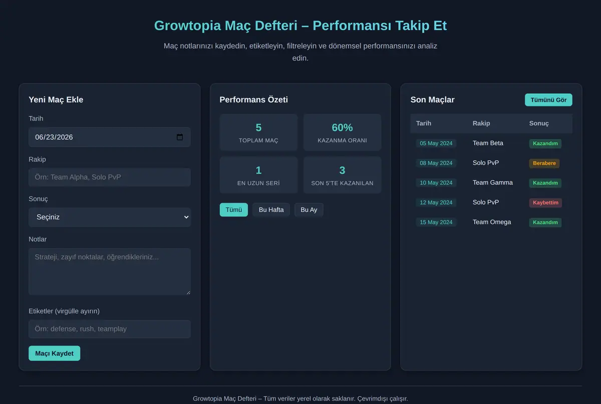
Task: Click the 10 May 2024 date chip
Action: tap(436, 183)
